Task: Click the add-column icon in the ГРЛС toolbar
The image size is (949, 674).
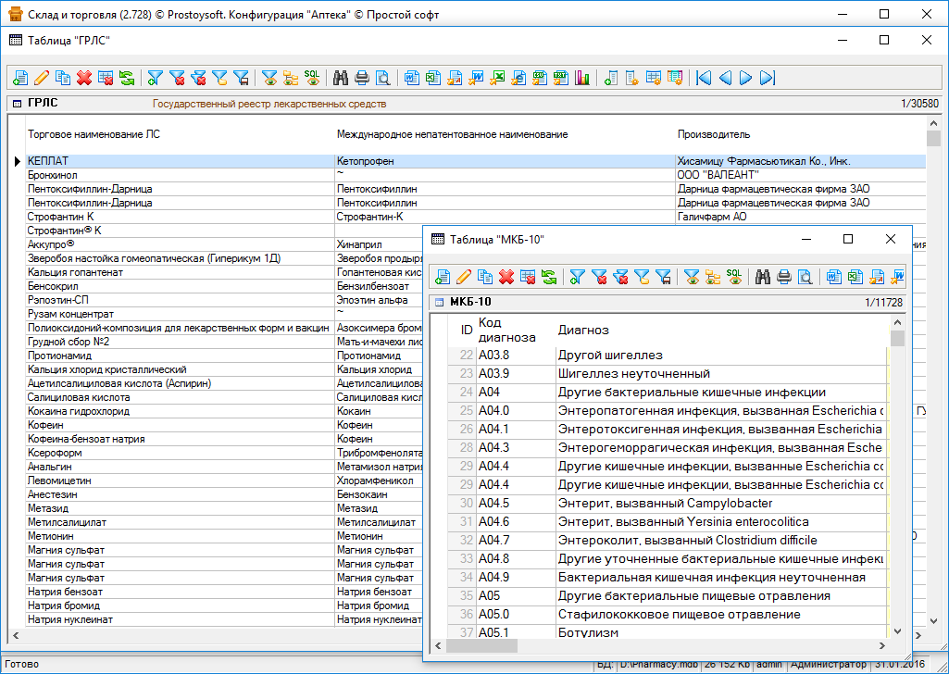Action: tap(611, 78)
